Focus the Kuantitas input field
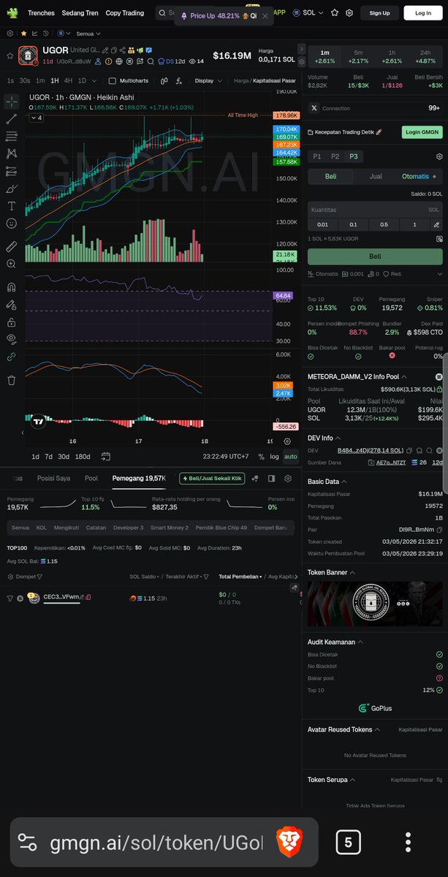Screen dimensions: 448x877 [375, 210]
